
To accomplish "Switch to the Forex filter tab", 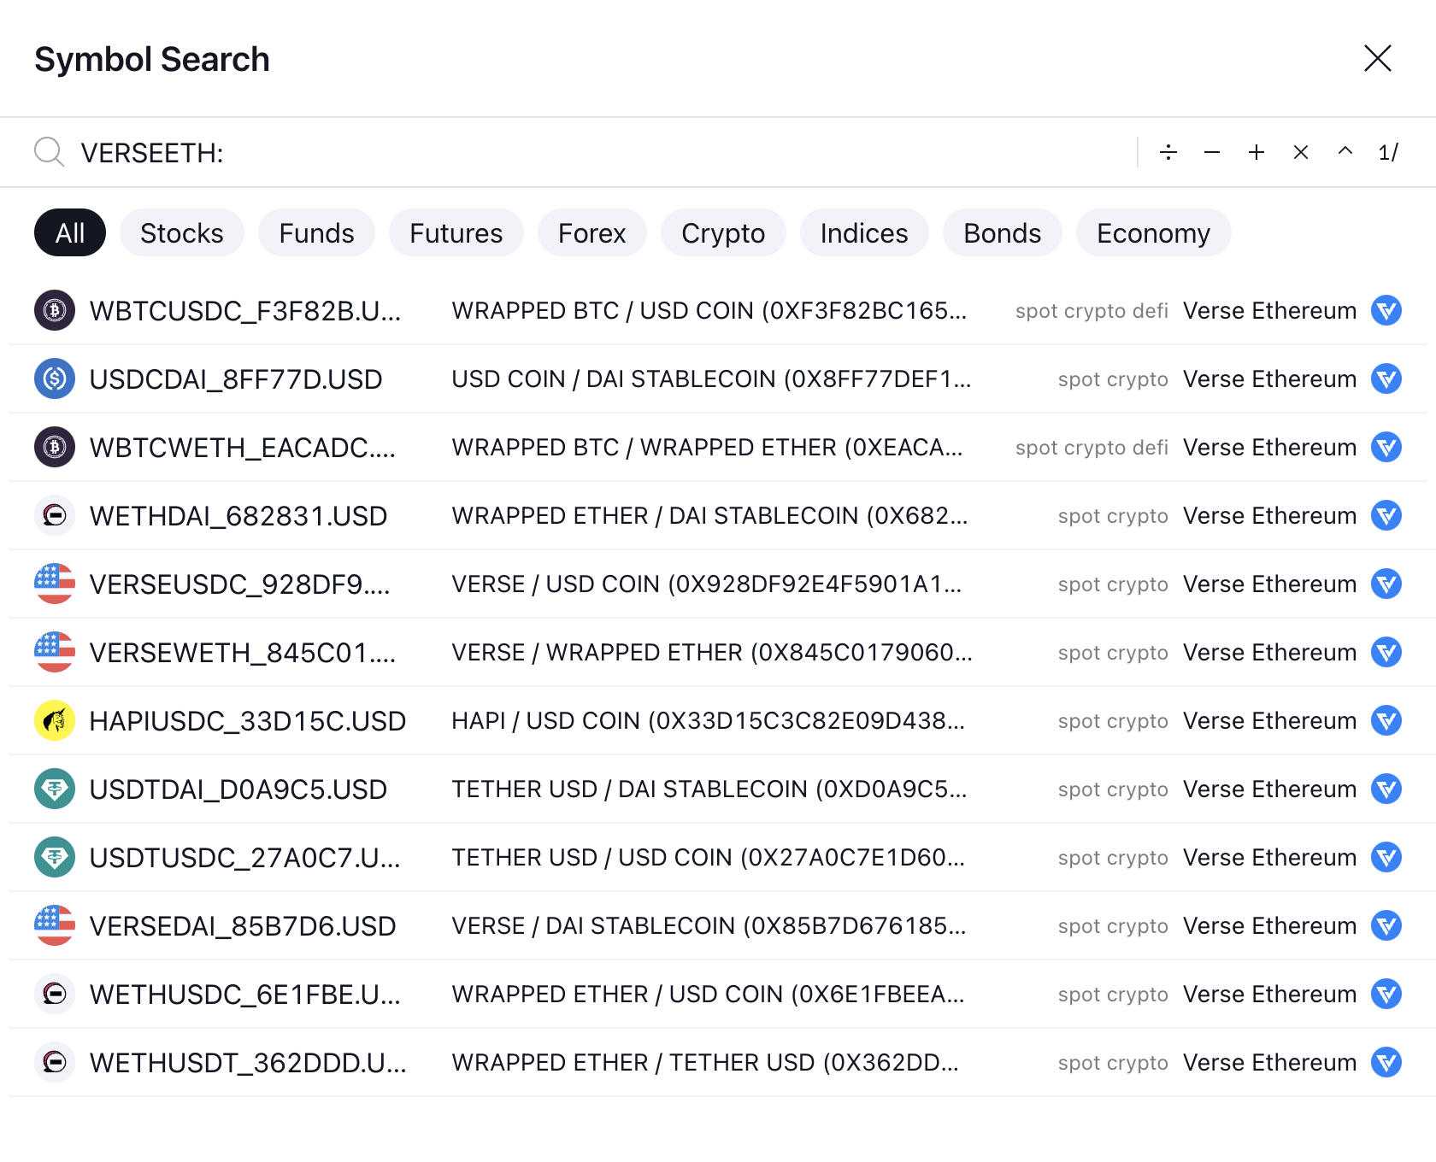I will (591, 232).
